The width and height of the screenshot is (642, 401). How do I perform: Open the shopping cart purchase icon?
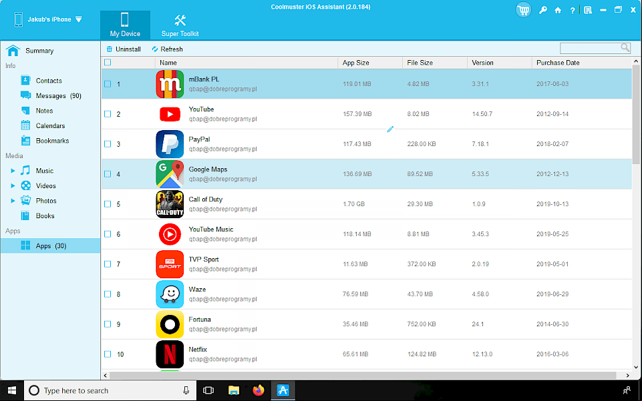[x=523, y=10]
